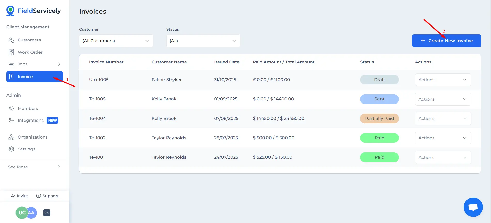Click the Integrations icon

tap(11, 120)
